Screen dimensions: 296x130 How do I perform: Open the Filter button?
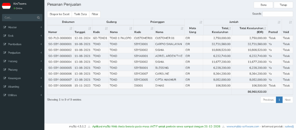95,14
